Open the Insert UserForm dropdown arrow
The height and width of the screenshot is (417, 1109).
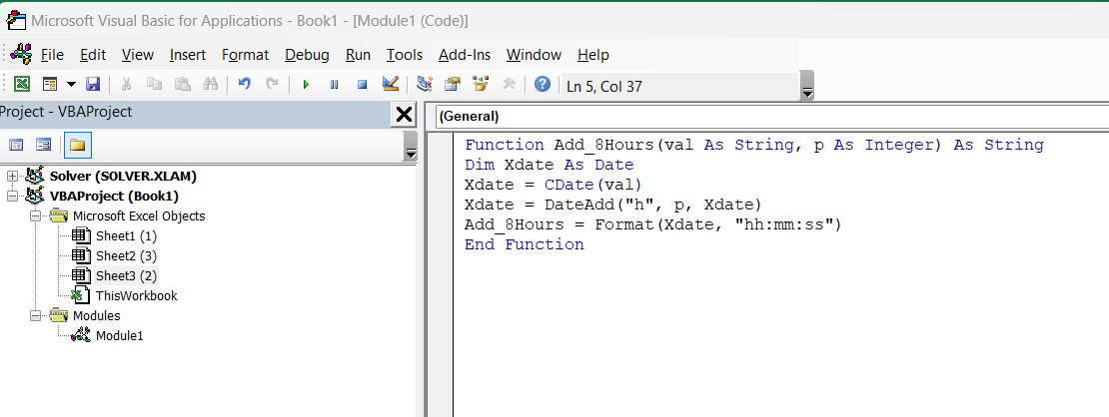pos(71,84)
